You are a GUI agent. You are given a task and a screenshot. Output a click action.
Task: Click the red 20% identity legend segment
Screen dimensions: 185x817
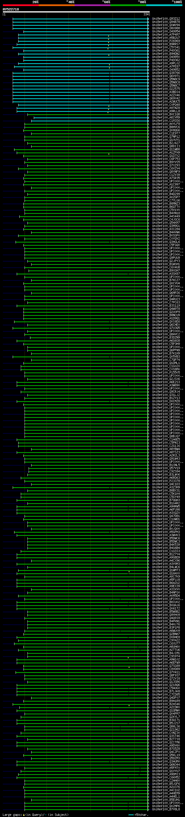coord(21,5)
